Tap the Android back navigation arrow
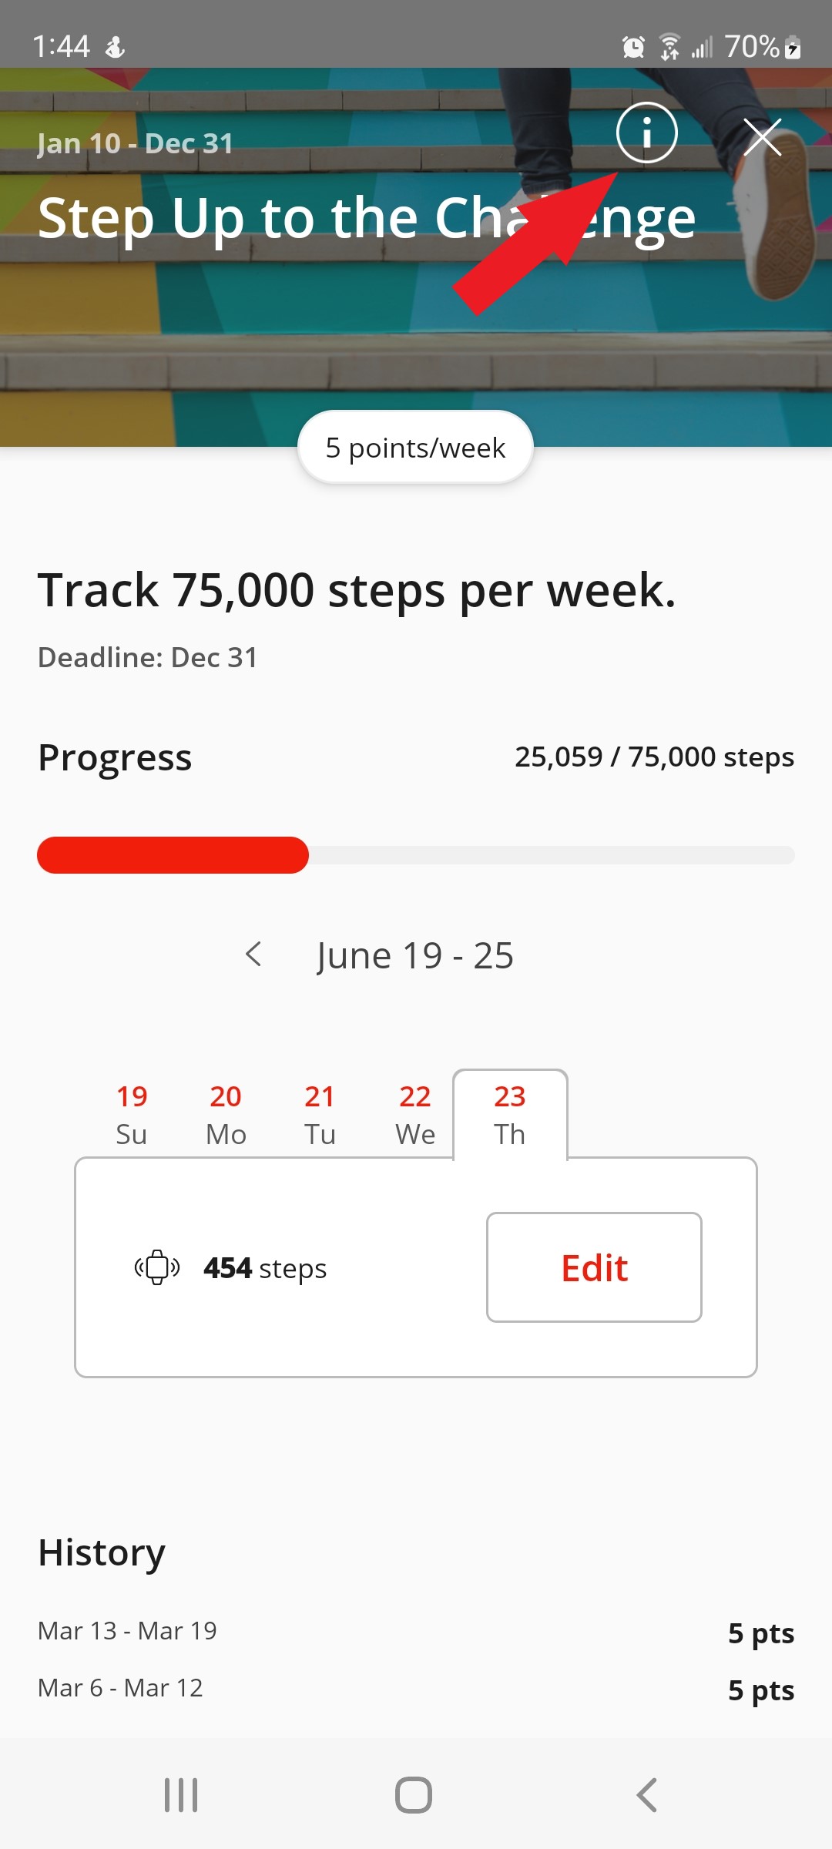This screenshot has height=1849, width=832. coord(647,1795)
